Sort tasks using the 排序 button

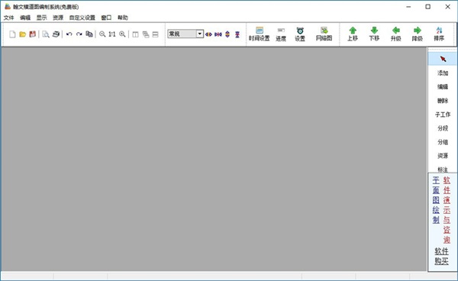click(x=439, y=34)
